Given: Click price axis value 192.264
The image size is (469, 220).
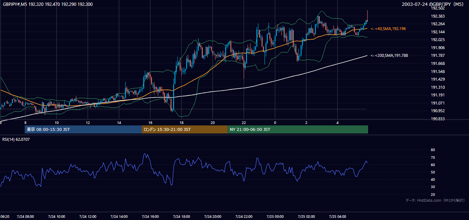Looking at the screenshot, I should click(438, 24).
